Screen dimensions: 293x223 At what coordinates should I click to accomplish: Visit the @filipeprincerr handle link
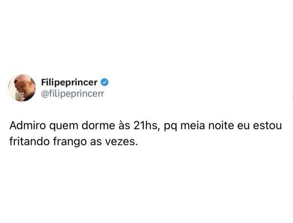point(73,94)
